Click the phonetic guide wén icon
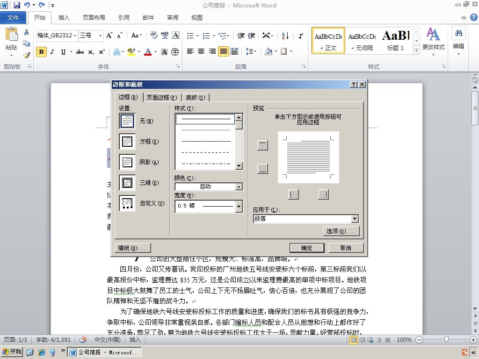The height and width of the screenshot is (359, 479). (165, 36)
